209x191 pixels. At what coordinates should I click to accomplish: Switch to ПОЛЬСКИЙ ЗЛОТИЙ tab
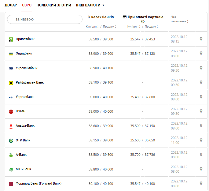(54, 5)
